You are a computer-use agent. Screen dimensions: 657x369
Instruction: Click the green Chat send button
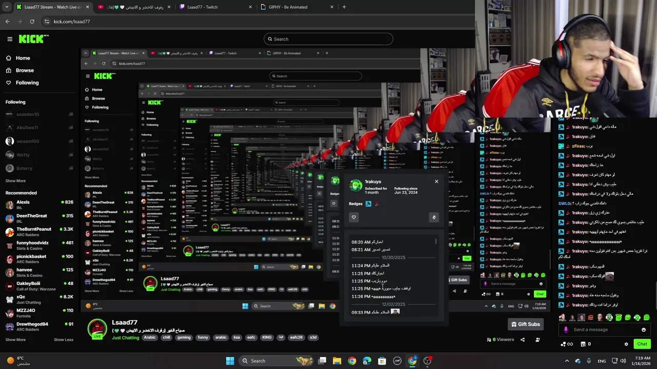coord(642,344)
